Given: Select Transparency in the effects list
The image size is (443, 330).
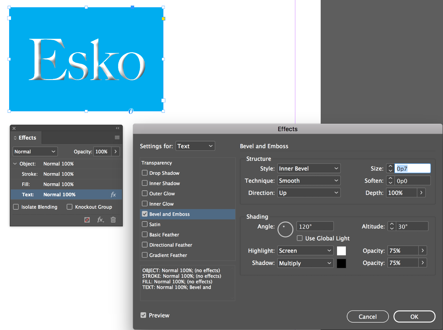Looking at the screenshot, I should point(157,163).
